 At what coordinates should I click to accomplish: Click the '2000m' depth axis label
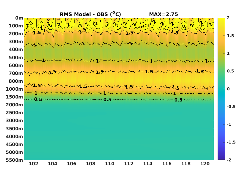(x=14, y=105)
